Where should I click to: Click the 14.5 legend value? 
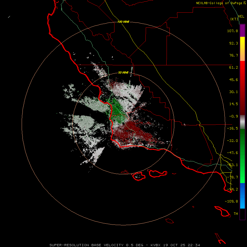[x=234, y=104]
